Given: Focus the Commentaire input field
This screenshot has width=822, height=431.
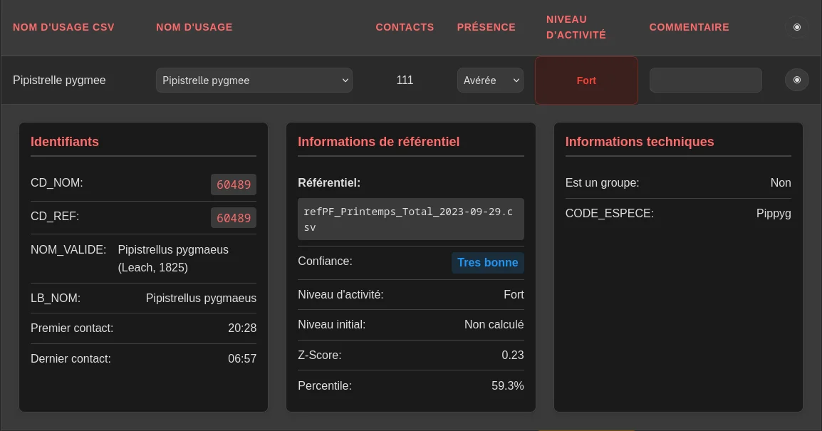Looking at the screenshot, I should pos(706,81).
